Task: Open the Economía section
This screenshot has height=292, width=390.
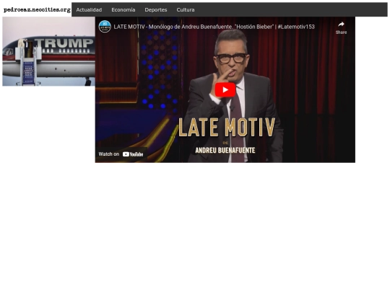Action: click(x=123, y=9)
